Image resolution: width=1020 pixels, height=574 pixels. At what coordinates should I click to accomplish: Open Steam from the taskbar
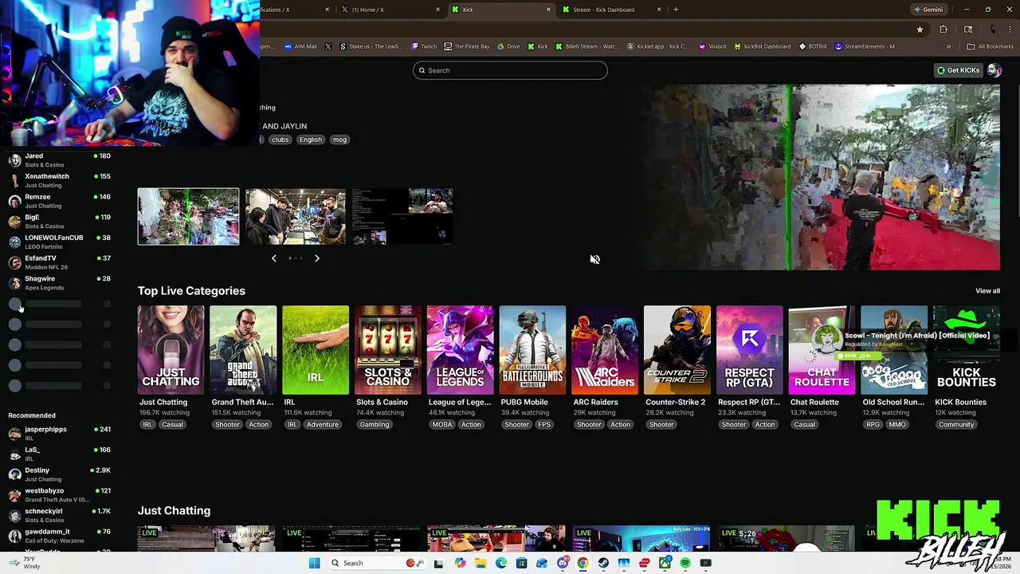point(603,563)
